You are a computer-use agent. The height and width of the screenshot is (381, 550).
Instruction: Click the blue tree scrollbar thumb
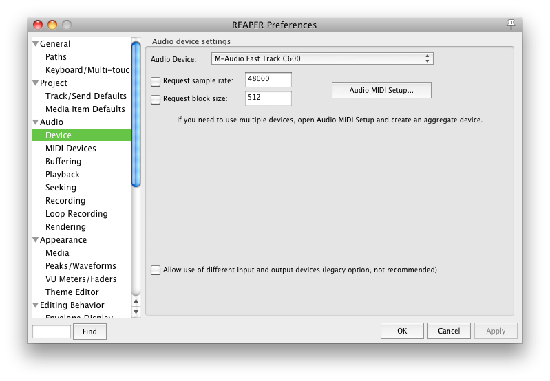[136, 114]
